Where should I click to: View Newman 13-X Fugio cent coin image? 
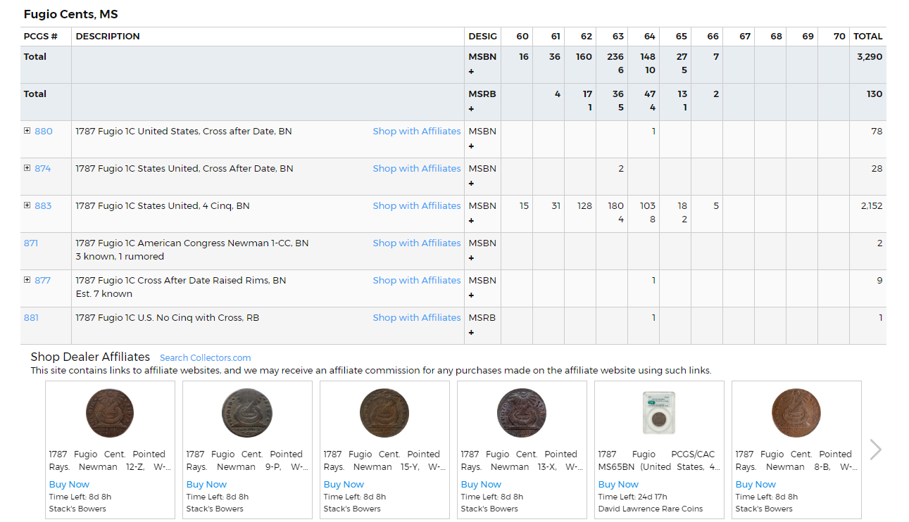coord(522,413)
